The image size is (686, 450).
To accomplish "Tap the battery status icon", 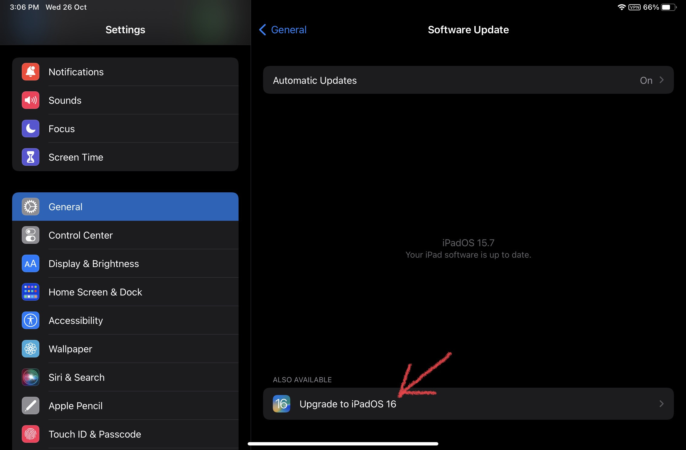I will (x=669, y=7).
